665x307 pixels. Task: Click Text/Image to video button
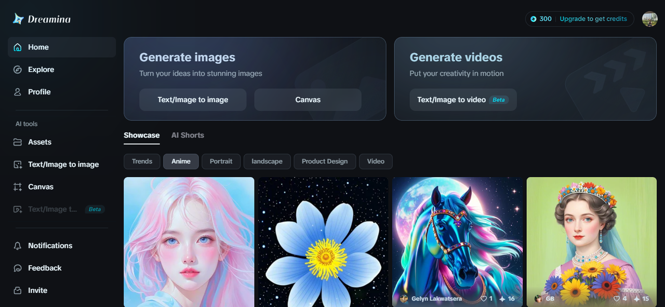point(463,100)
